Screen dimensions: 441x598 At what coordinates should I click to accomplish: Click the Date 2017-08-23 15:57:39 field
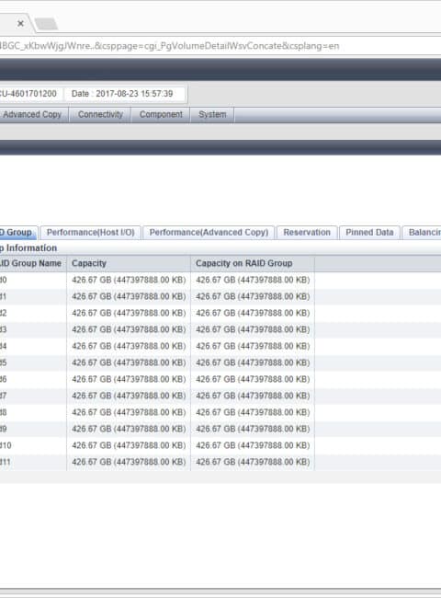pos(124,94)
